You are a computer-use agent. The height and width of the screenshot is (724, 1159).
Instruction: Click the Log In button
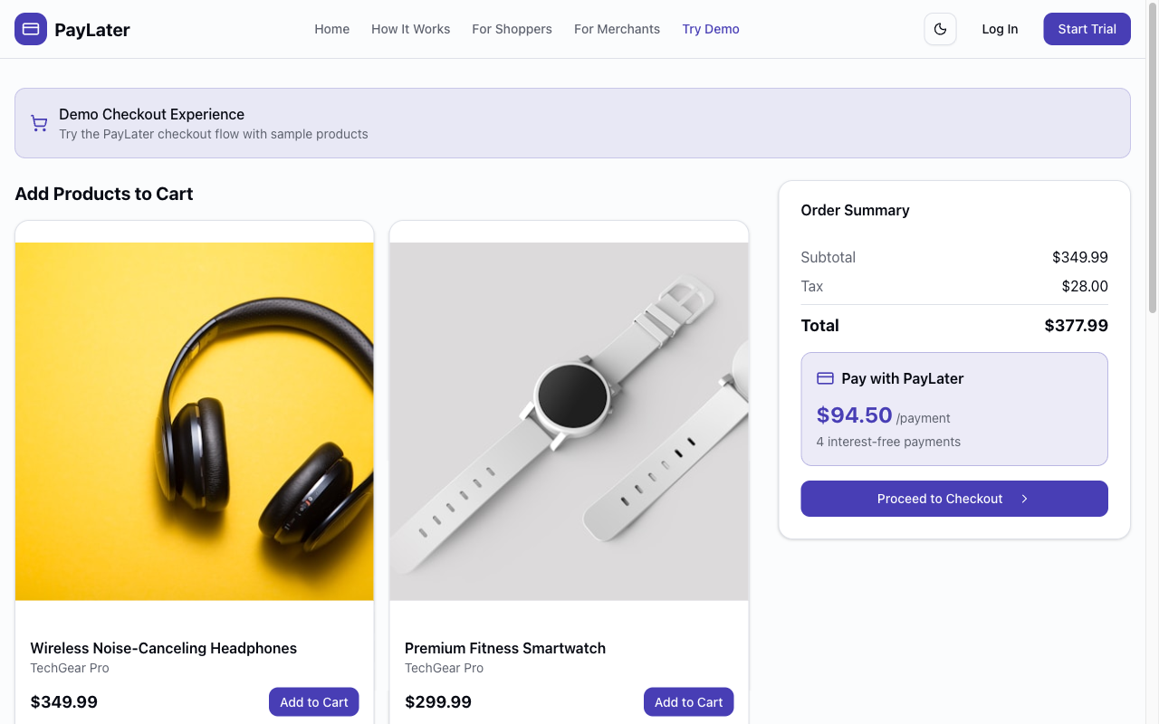[1000, 29]
